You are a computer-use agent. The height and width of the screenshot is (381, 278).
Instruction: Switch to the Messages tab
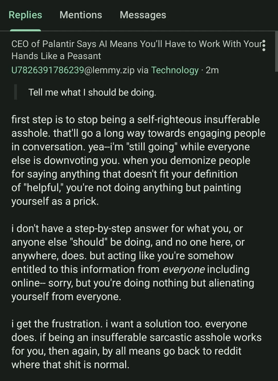click(143, 15)
